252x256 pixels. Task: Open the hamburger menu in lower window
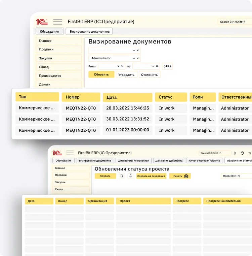pyautogui.click(x=70, y=153)
